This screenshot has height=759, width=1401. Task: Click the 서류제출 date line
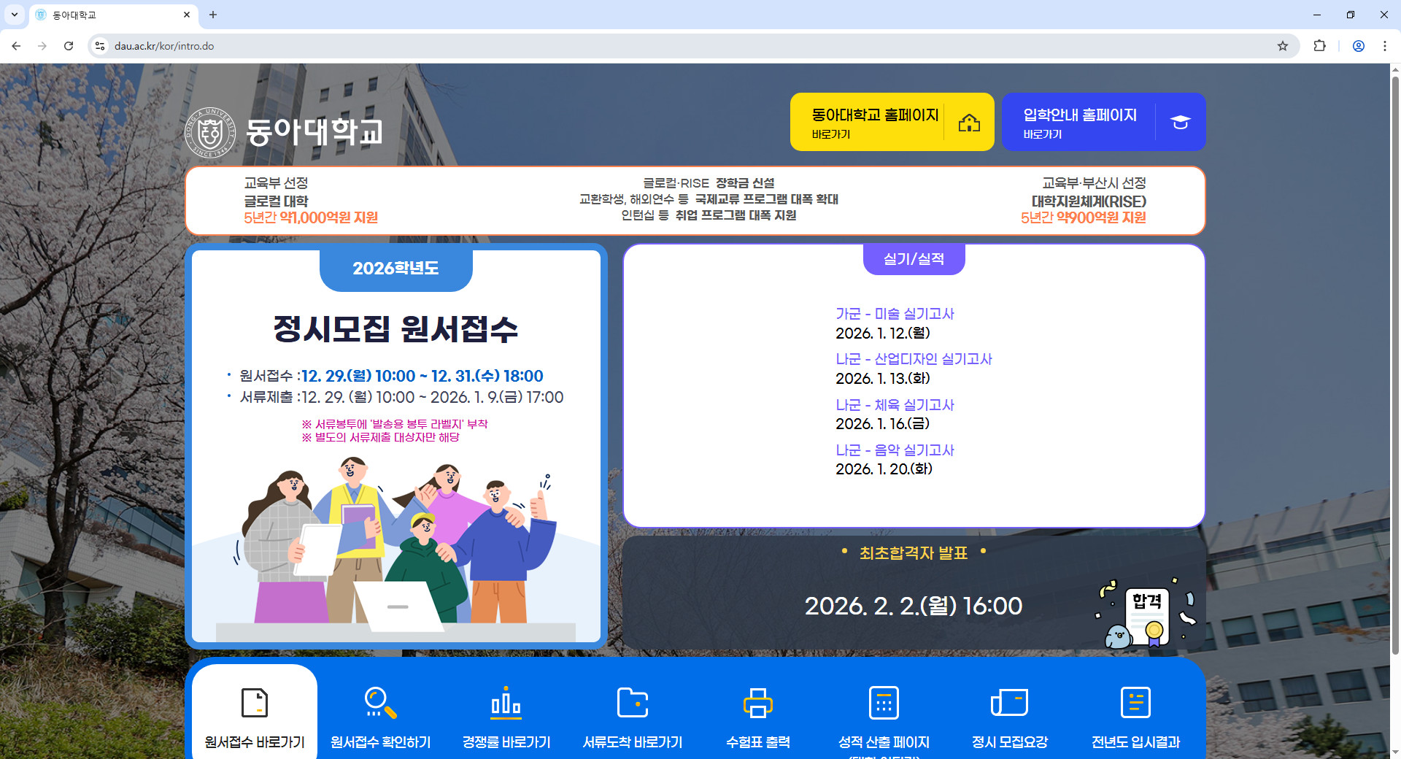[401, 398]
